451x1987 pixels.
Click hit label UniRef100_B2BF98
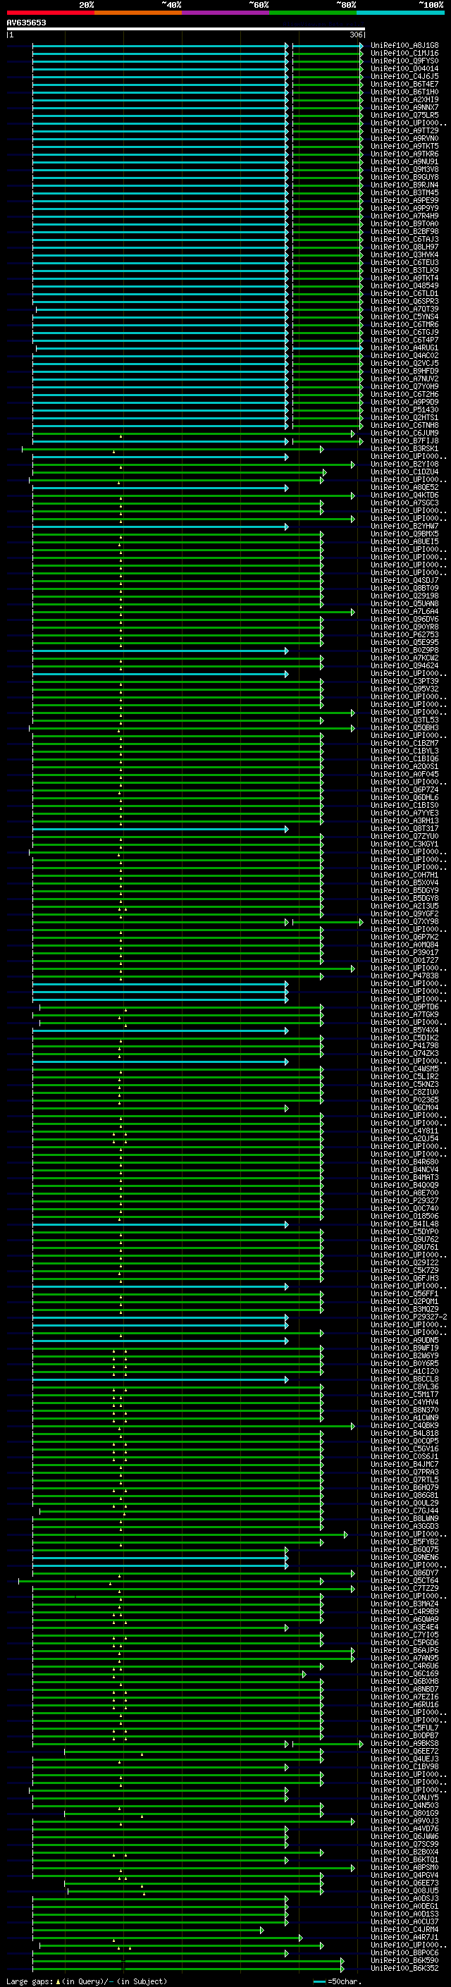(x=404, y=231)
